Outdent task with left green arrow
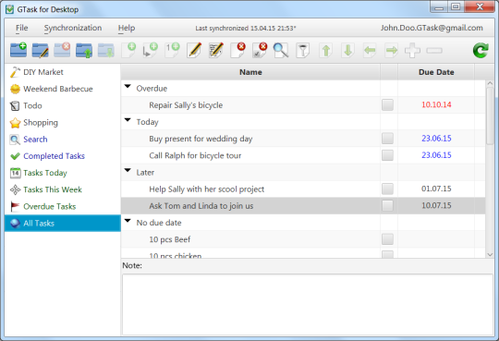 [370, 50]
